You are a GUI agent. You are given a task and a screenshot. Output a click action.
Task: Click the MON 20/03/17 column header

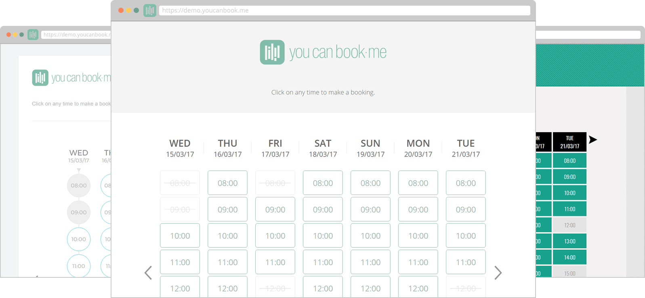pyautogui.click(x=418, y=148)
